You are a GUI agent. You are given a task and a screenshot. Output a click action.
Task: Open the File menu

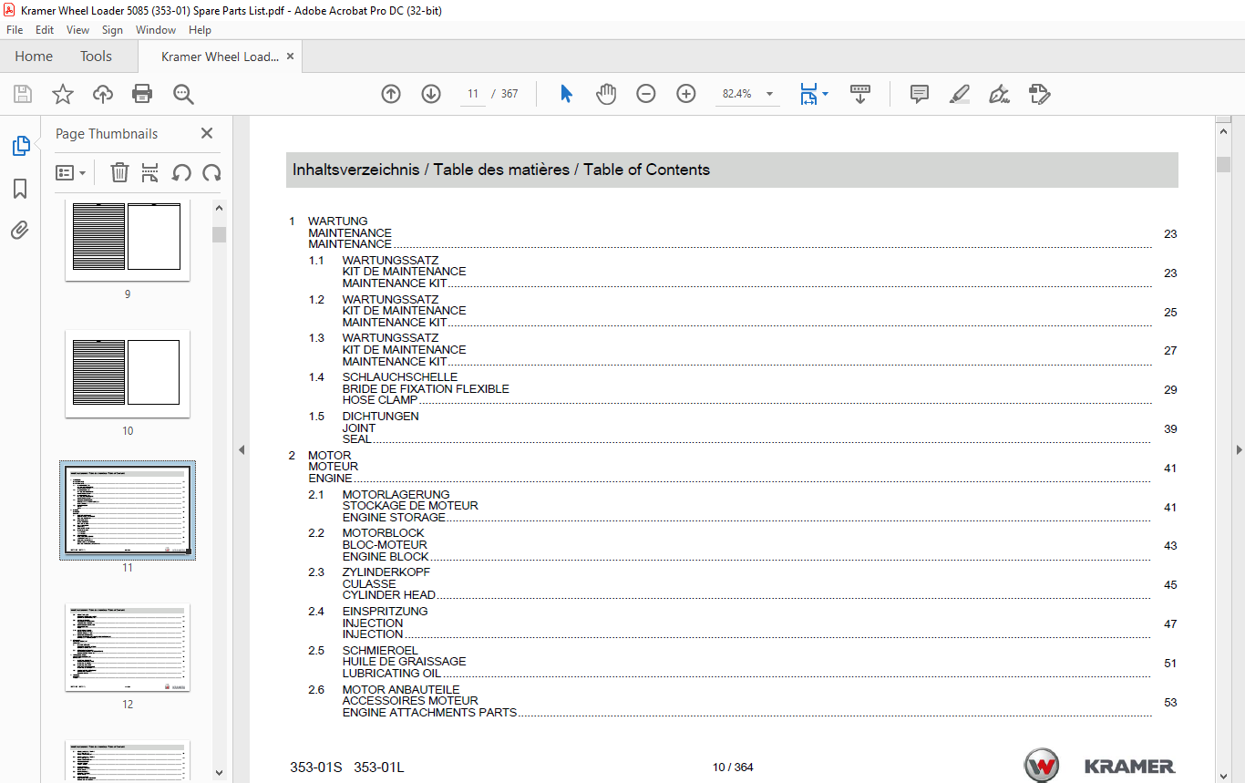click(15, 30)
